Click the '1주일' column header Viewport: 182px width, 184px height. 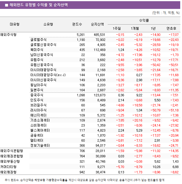[x=117, y=28]
